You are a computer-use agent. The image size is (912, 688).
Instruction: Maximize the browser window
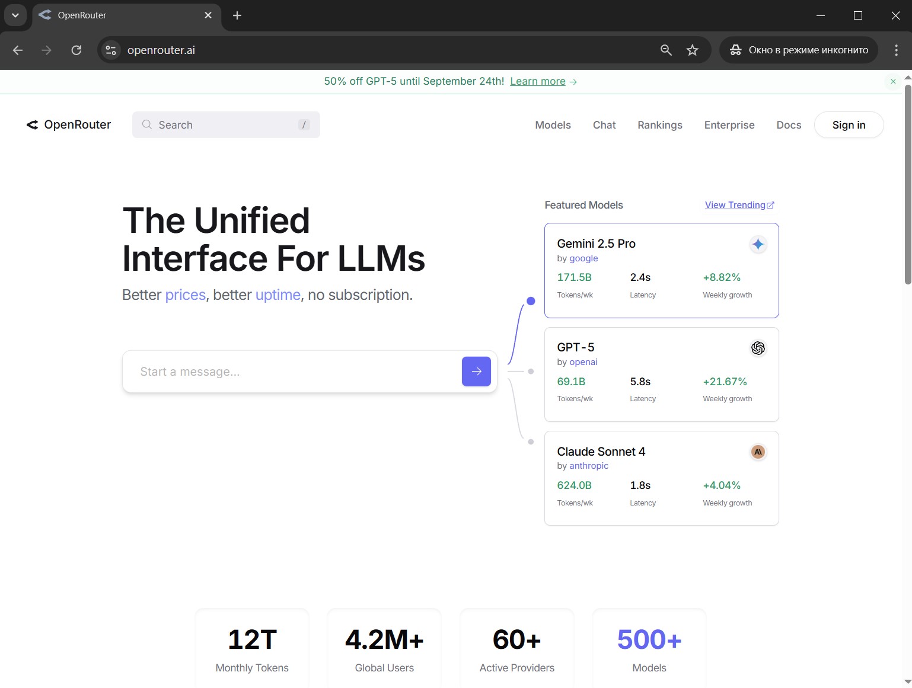pos(857,15)
